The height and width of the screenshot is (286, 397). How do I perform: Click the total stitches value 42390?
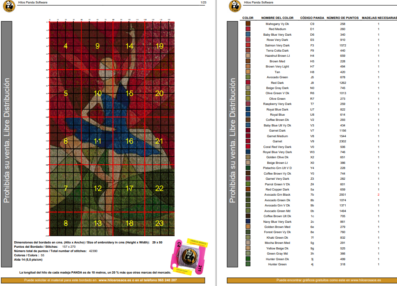pos(93,251)
